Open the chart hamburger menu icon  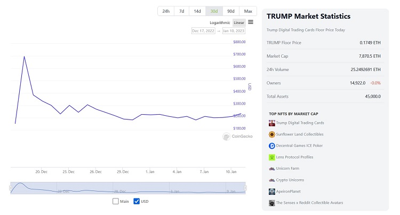click(251, 22)
